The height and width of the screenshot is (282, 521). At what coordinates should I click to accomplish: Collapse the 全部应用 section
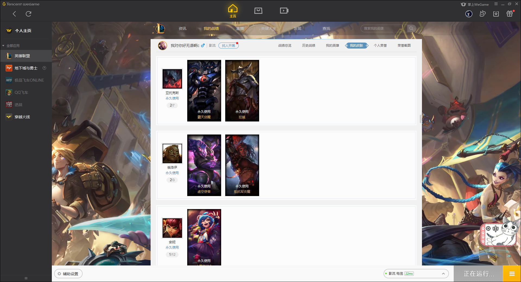(x=11, y=46)
